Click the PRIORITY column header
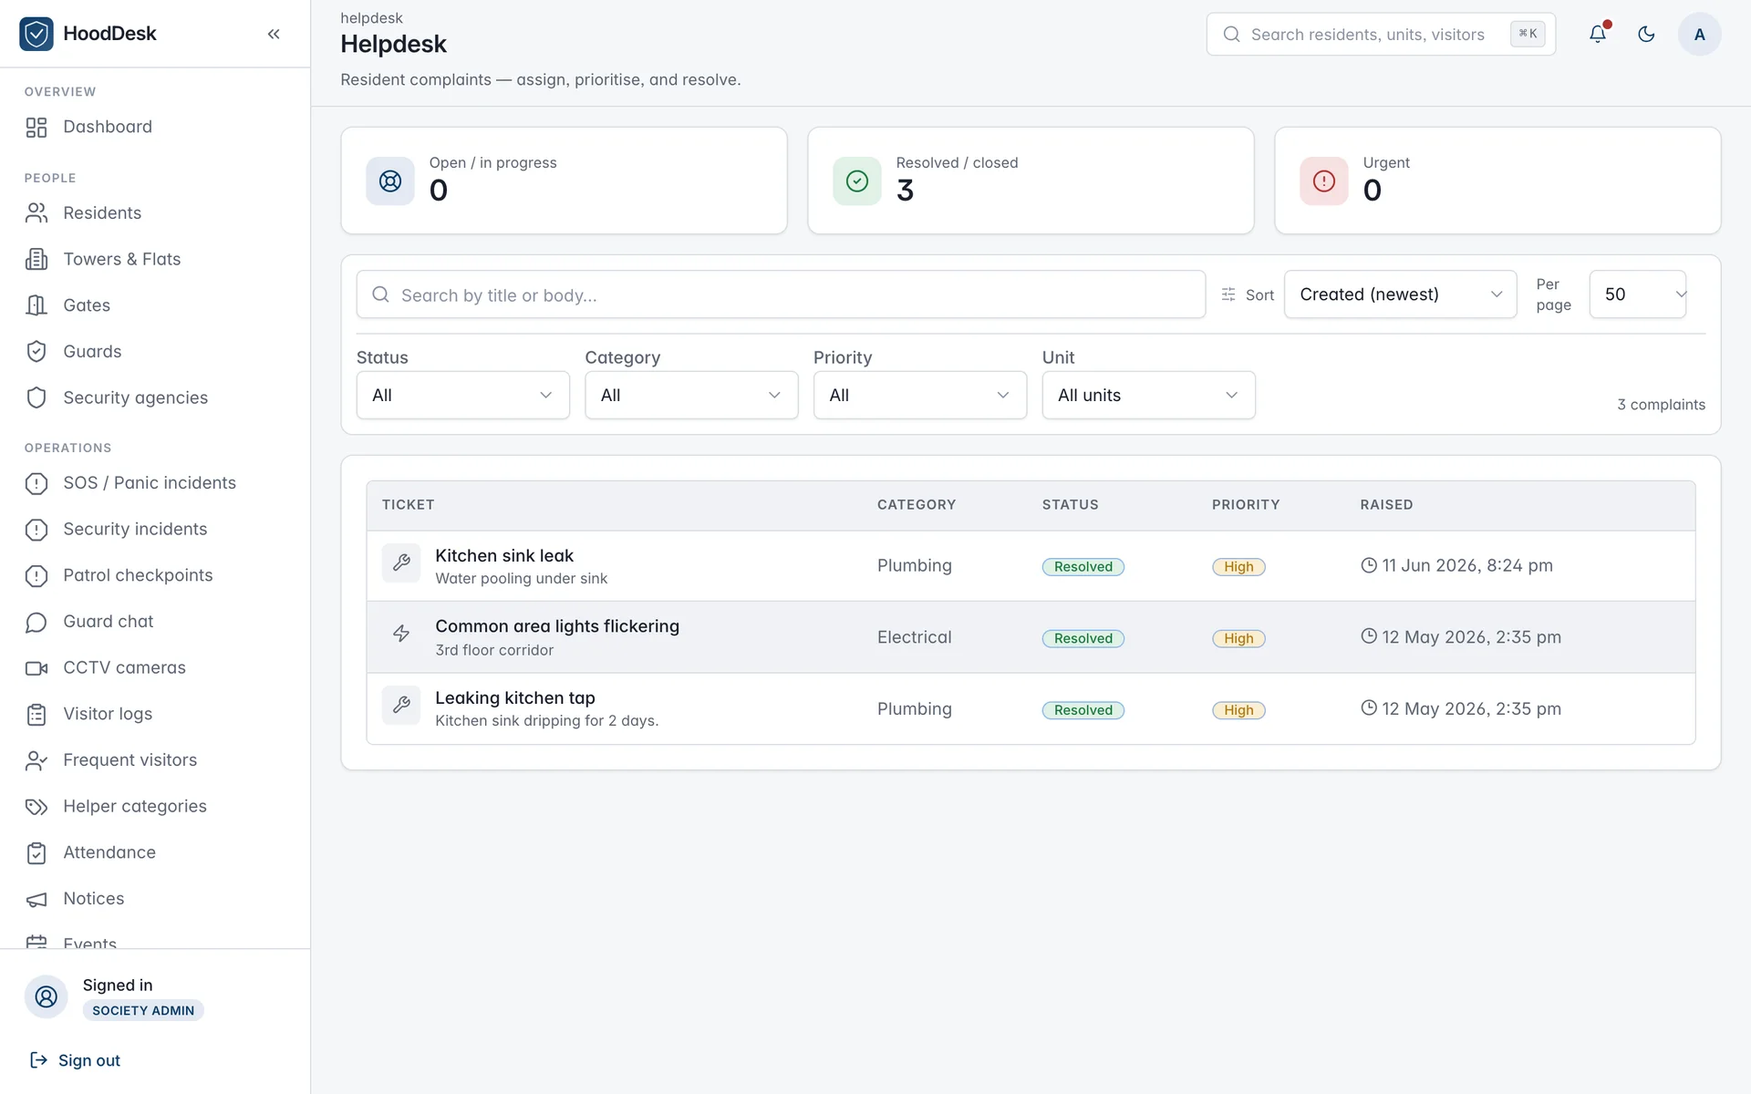The image size is (1751, 1094). coord(1246,504)
